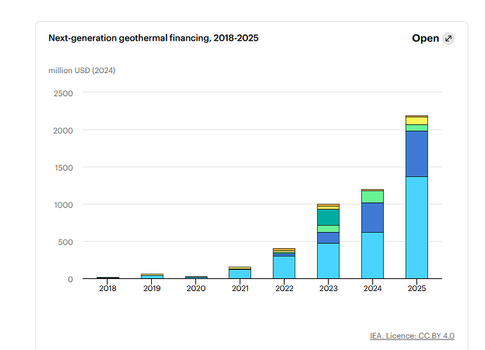Click the expand arrow icon beside Open

coord(448,39)
